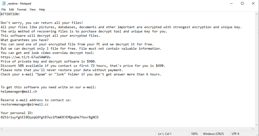This screenshot has height=136, width=259.
Task: Click the horizontal scrollbar left arrow
Action: click(x=2, y=129)
